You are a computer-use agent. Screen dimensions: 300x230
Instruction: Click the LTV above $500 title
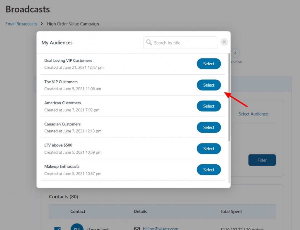click(x=58, y=145)
